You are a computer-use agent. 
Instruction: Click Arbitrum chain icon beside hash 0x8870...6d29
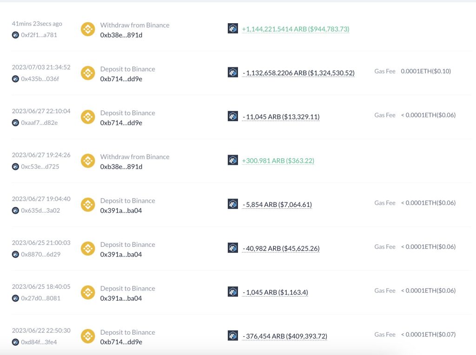pos(15,254)
